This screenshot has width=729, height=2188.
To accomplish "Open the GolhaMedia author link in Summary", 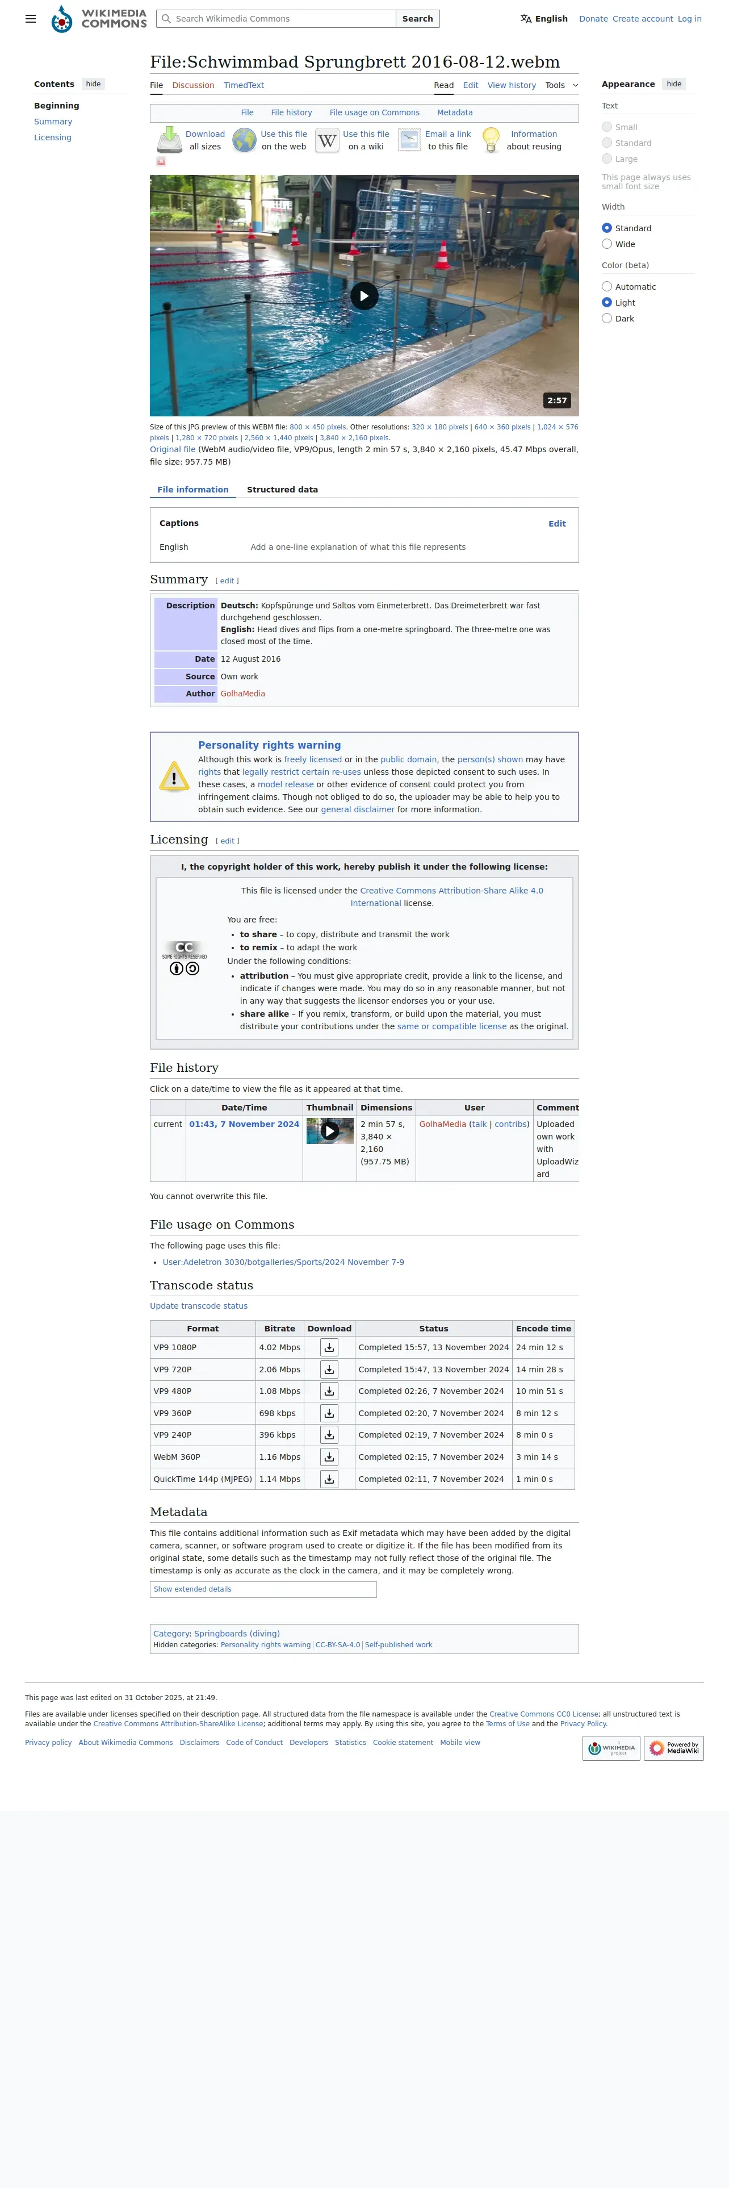I will point(243,694).
